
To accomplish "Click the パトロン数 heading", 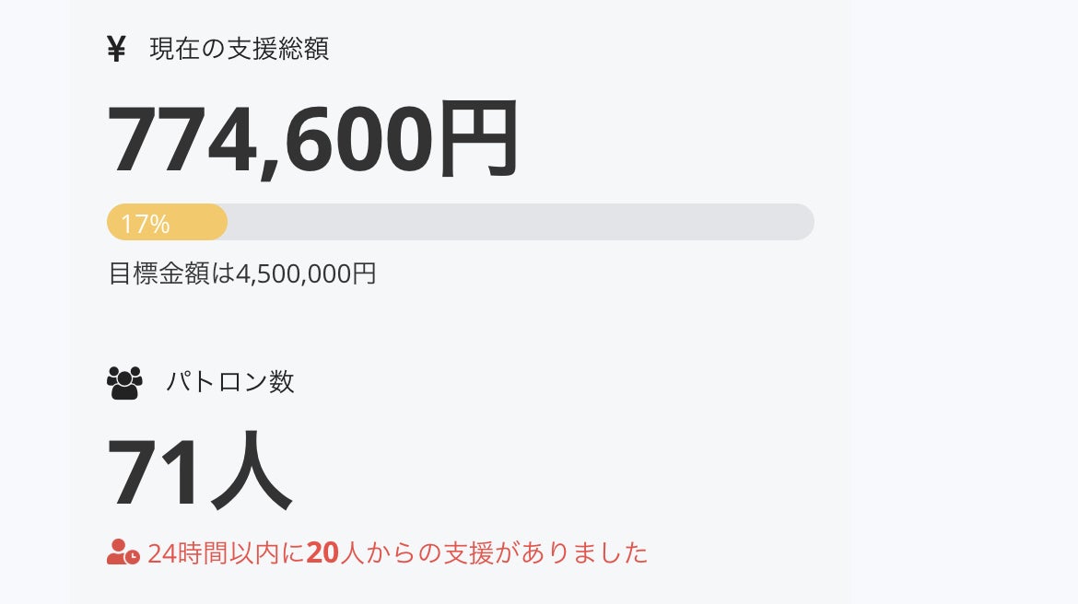I will click(x=230, y=382).
